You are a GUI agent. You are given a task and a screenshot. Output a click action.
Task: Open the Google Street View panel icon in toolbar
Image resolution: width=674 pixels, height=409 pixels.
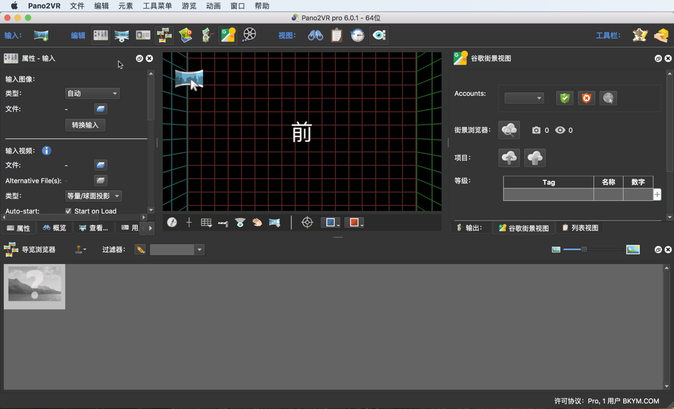(x=228, y=35)
